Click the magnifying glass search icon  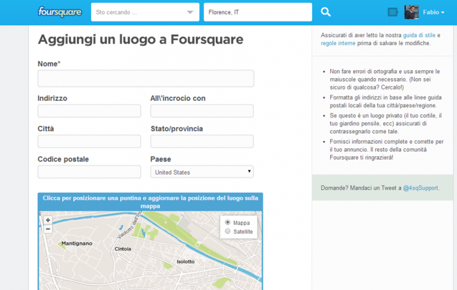pyautogui.click(x=325, y=12)
